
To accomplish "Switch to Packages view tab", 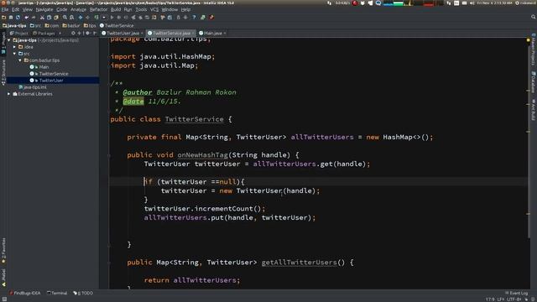I will [44, 34].
